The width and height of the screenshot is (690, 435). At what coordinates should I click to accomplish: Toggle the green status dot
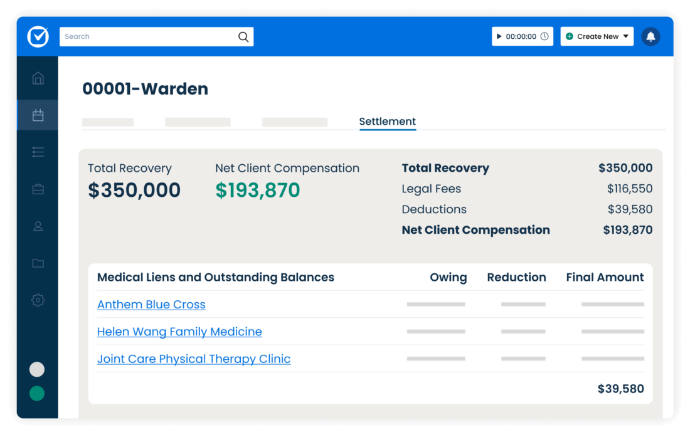click(36, 394)
